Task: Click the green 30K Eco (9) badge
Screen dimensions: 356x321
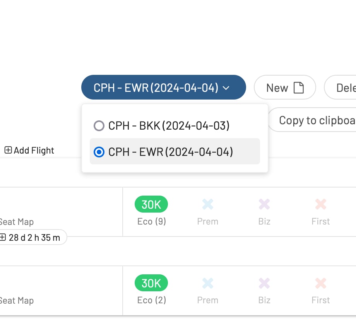Action: point(151,204)
